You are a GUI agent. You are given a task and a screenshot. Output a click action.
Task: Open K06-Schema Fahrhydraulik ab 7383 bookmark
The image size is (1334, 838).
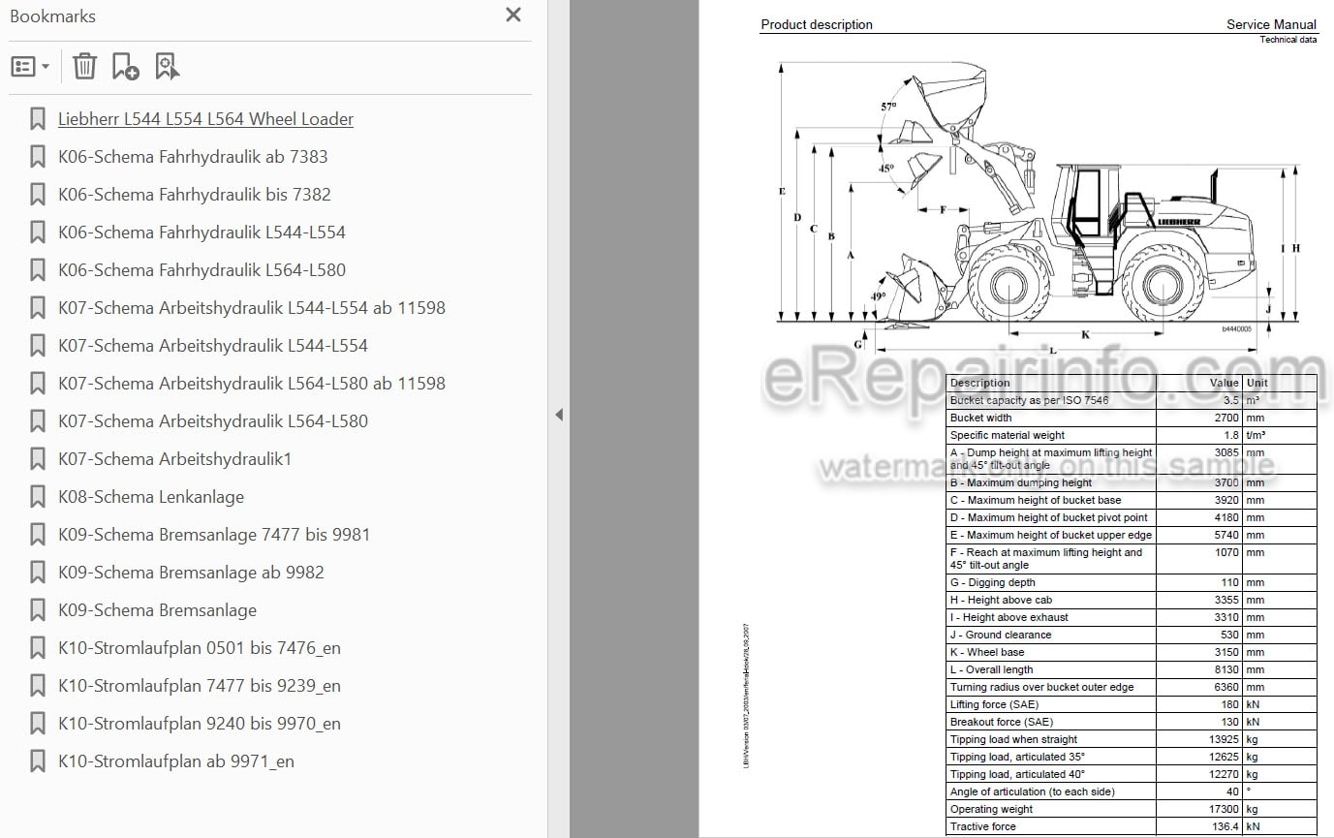point(193,157)
